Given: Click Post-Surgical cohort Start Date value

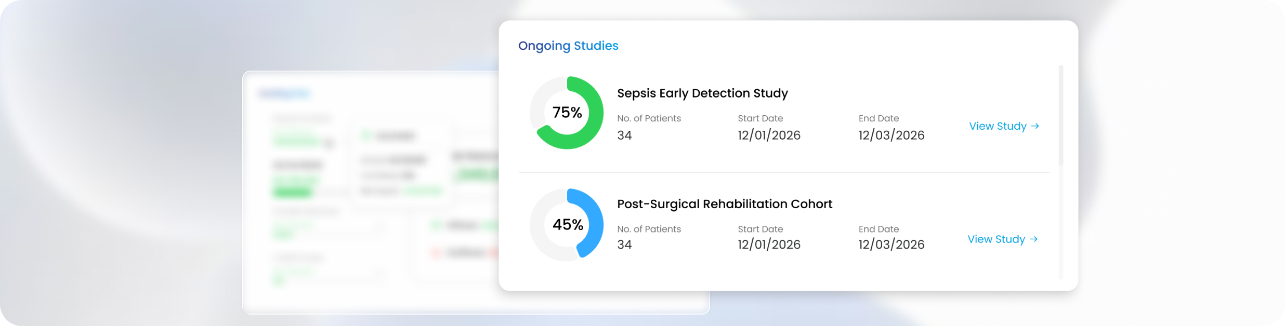Looking at the screenshot, I should 769,244.
